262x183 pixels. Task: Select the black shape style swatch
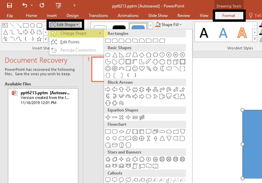[x=119, y=27]
